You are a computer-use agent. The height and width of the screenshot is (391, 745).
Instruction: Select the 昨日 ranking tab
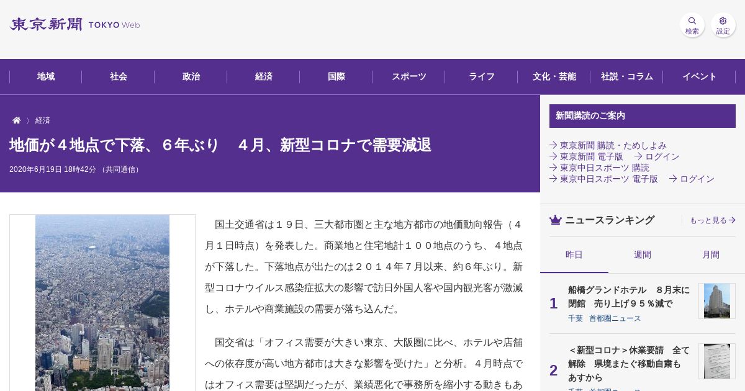click(x=574, y=254)
